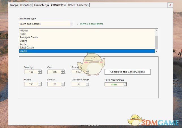Click the Town Trade Denars field
Viewport: 182px width, 128px height.
point(114,85)
